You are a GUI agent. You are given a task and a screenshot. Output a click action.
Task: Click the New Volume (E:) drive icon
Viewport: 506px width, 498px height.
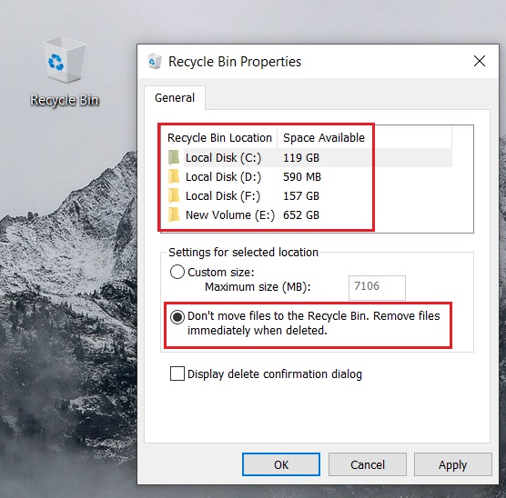(174, 214)
